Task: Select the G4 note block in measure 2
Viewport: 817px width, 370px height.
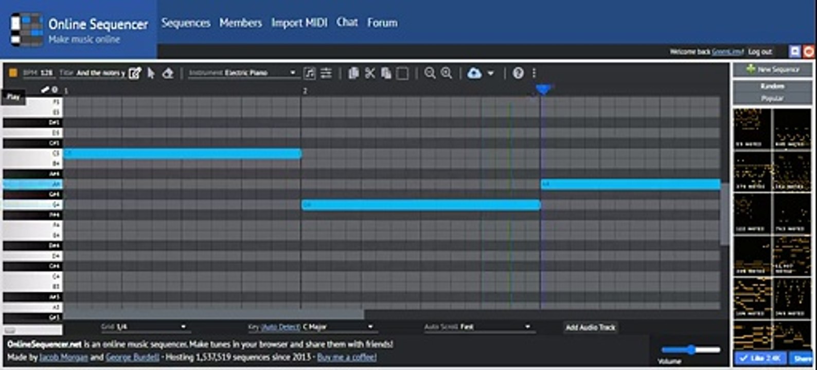Action: pos(421,205)
